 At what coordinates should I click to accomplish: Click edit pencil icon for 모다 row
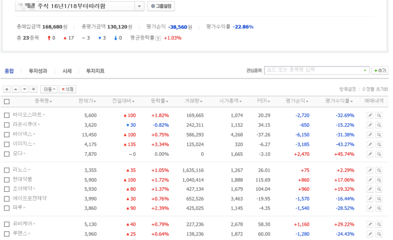370,154
